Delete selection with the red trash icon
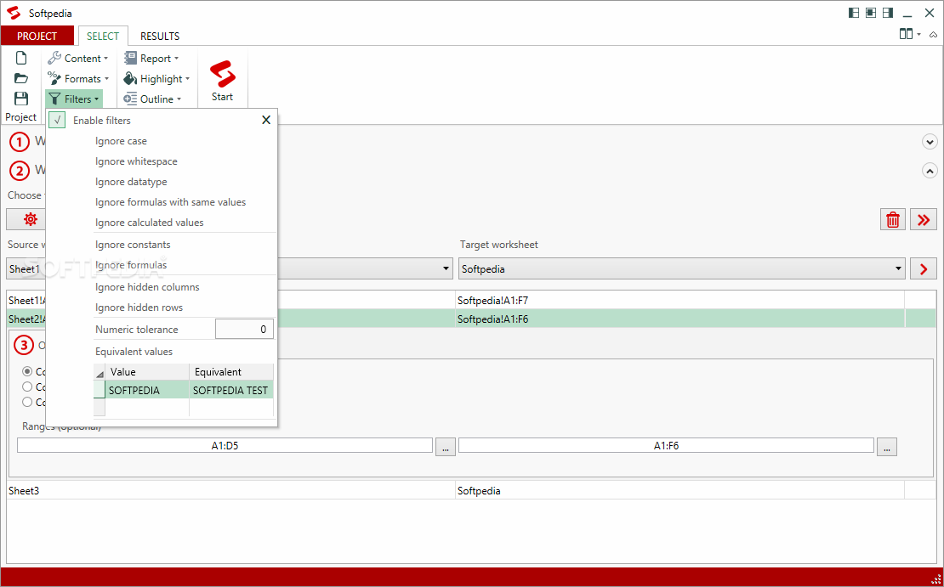The height and width of the screenshot is (587, 944). 893,219
